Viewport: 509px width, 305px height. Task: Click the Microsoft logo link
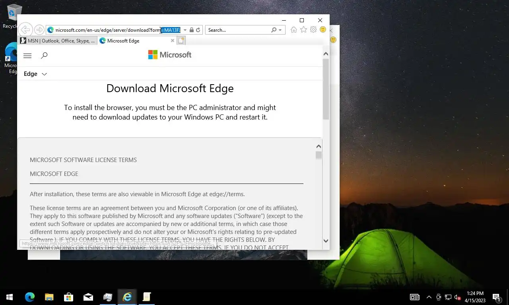170,55
